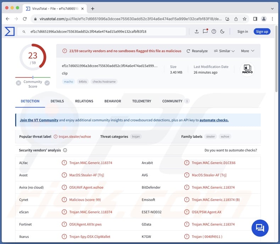
Task: Click the stealer family label
Action: (211, 137)
